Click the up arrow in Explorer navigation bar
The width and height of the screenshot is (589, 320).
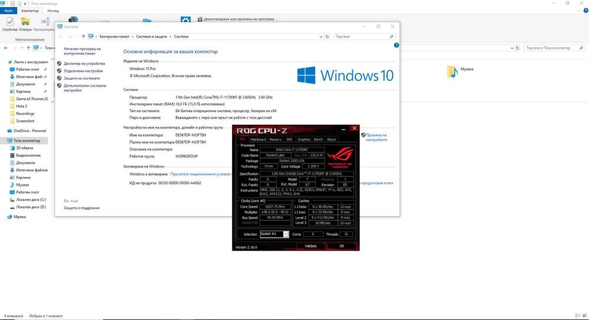pyautogui.click(x=28, y=48)
